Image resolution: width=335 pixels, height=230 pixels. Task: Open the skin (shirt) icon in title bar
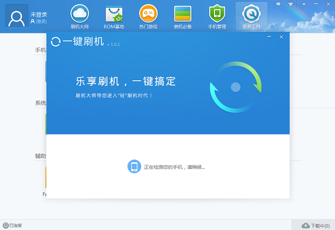click(x=290, y=3)
